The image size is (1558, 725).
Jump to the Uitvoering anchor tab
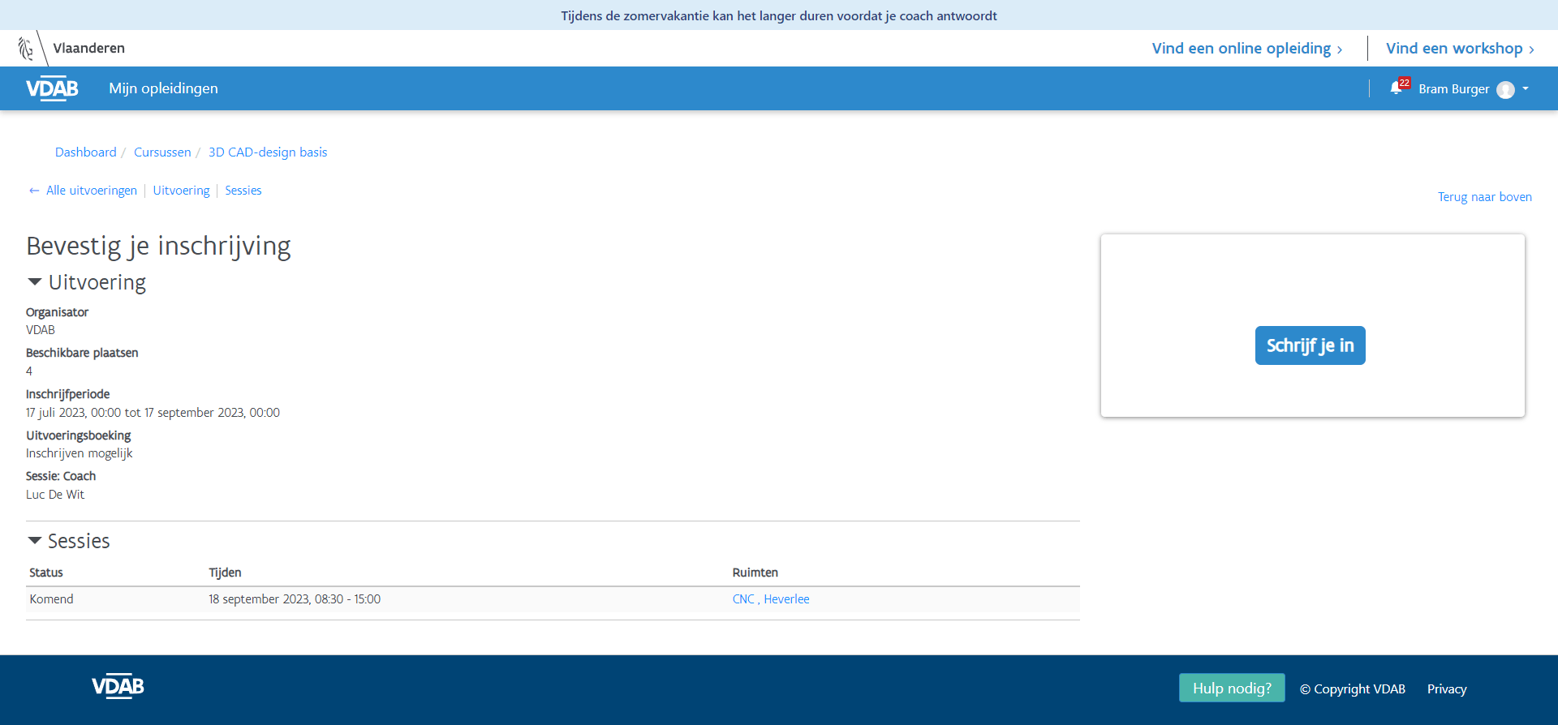(181, 191)
